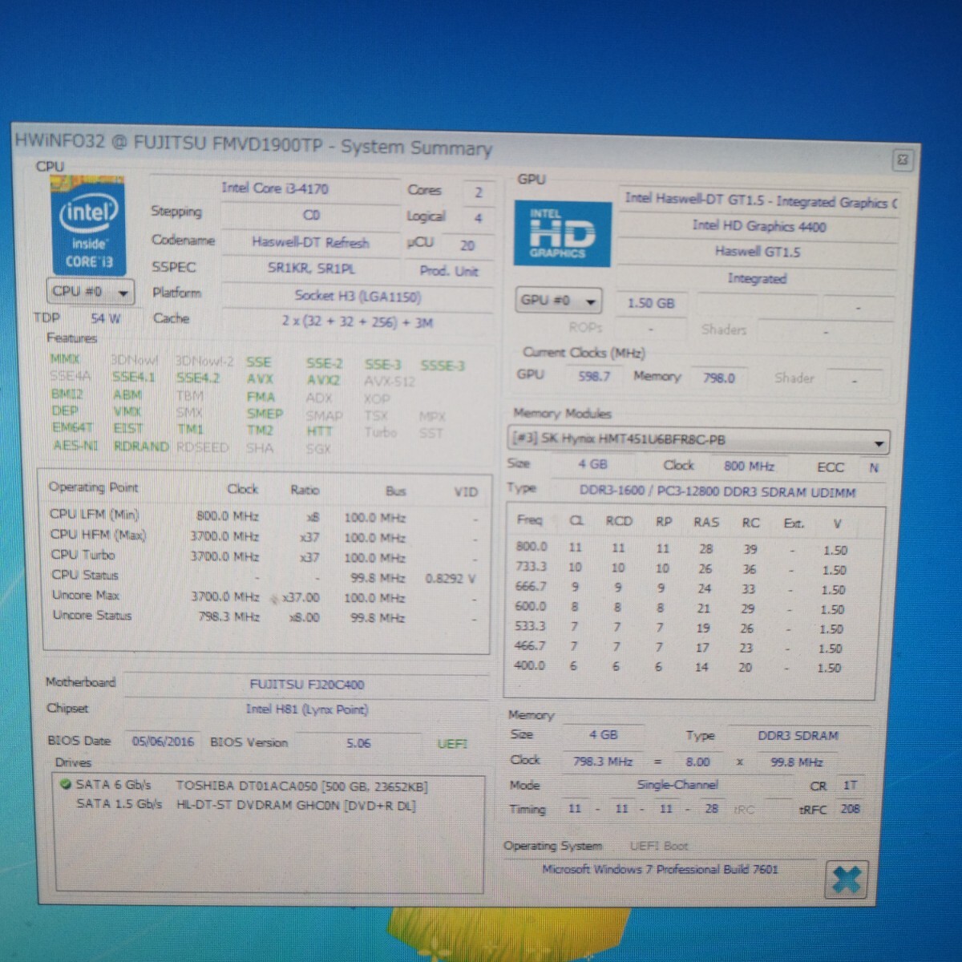Click the CPU LFM (Min) row
Screen dimensions: 962x962
point(265,516)
